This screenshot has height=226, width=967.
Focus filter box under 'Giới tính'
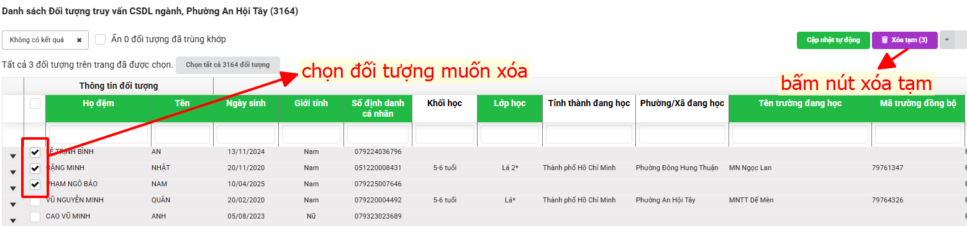point(311,135)
